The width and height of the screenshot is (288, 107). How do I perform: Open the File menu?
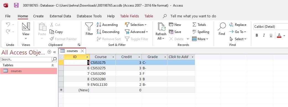(8, 16)
